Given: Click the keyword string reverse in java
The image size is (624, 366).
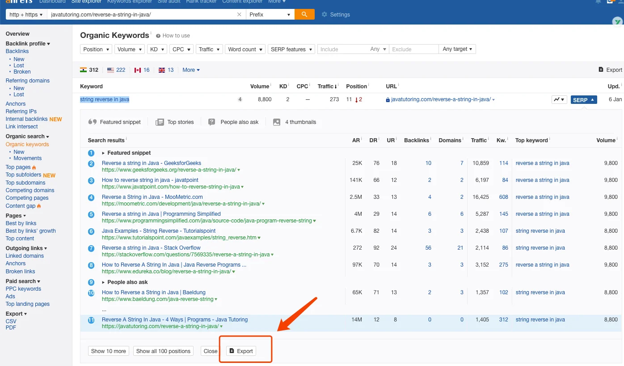Looking at the screenshot, I should [x=105, y=99].
